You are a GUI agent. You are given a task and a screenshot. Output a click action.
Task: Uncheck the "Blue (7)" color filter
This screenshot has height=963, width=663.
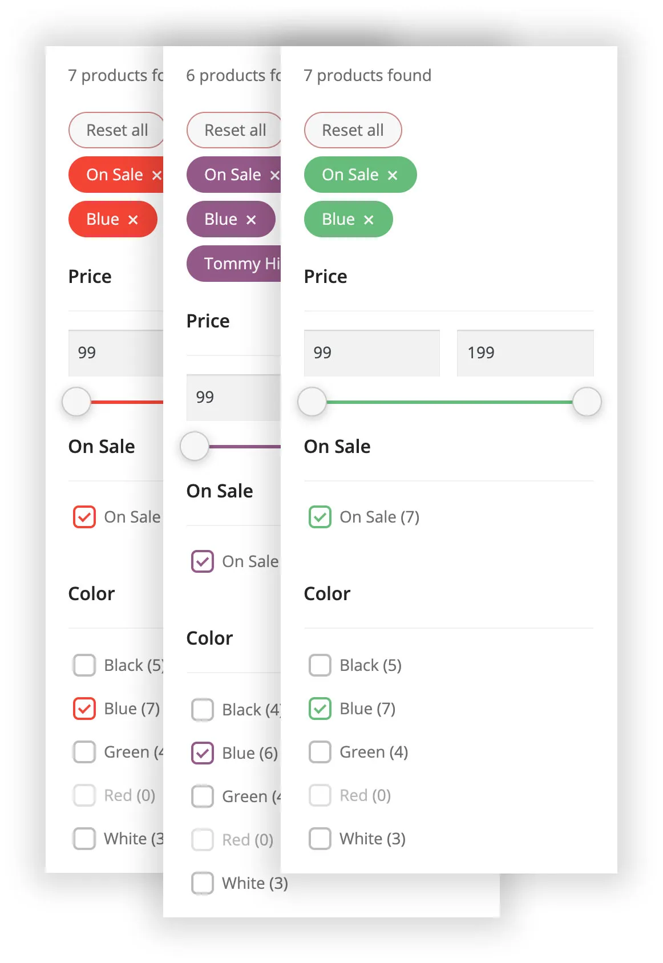pos(320,709)
